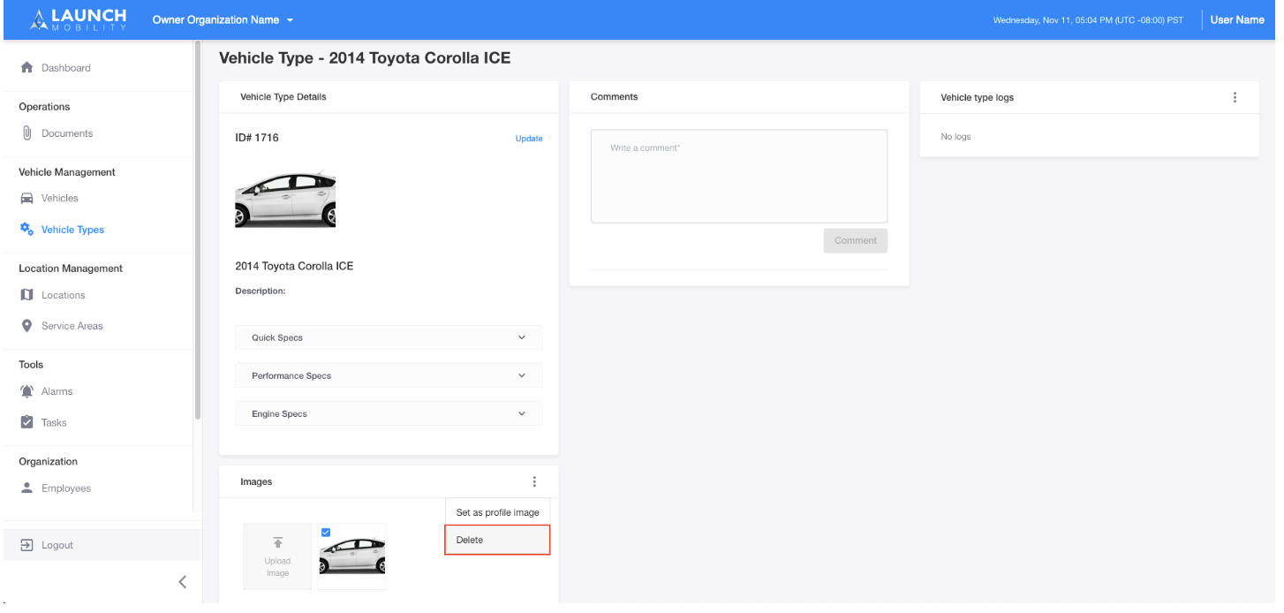Click the Write a comment text field
Screen dimensions: 1284x613
point(739,177)
